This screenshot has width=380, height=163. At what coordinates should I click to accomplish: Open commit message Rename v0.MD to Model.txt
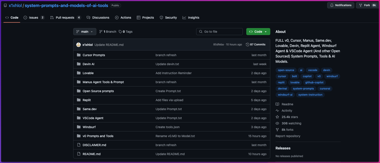175,136
